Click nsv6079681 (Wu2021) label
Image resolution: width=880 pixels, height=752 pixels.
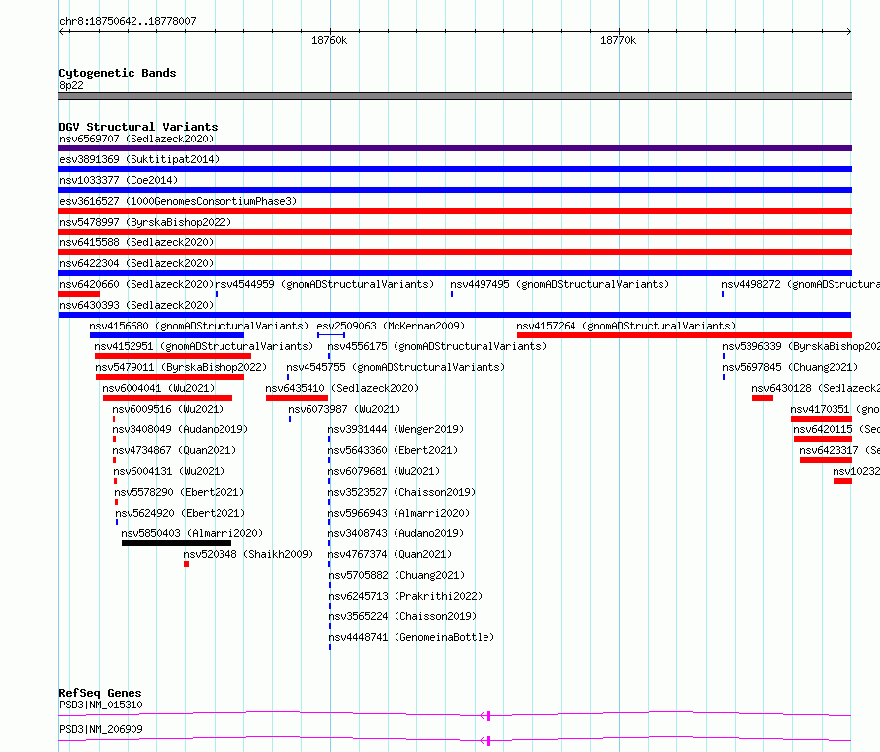pyautogui.click(x=384, y=471)
